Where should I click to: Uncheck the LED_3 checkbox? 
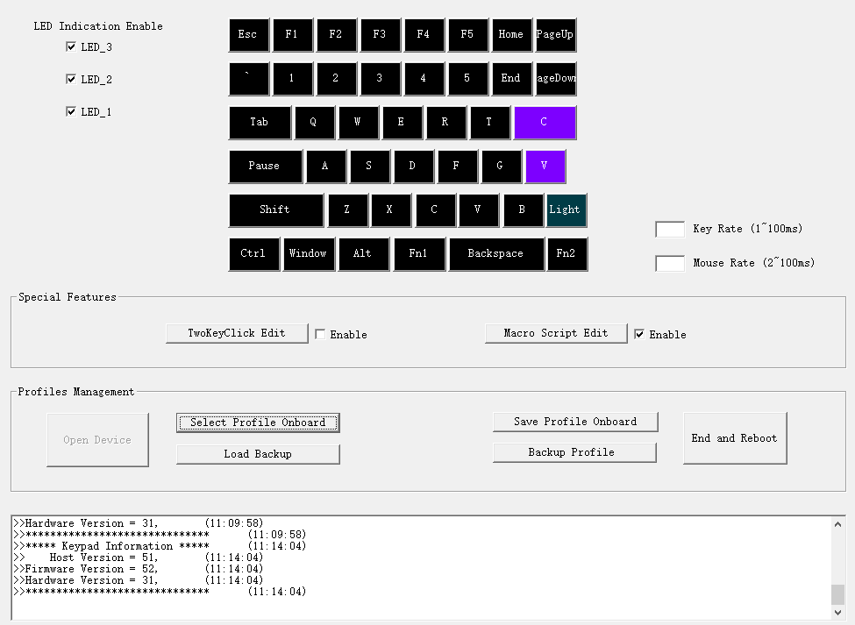[x=71, y=46]
